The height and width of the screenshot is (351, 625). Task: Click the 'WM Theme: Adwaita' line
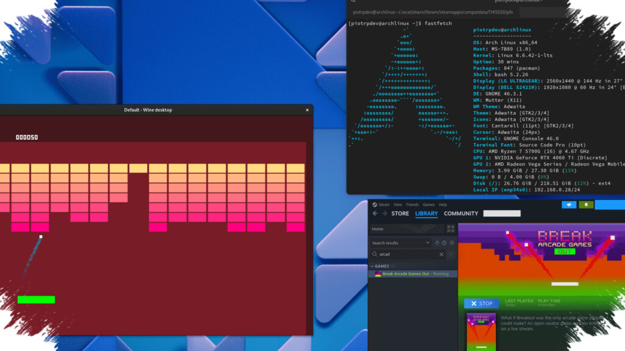tap(499, 106)
